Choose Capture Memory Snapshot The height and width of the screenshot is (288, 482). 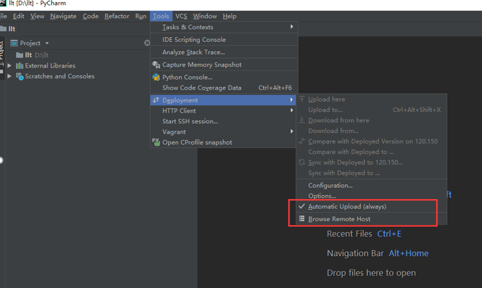click(224, 64)
